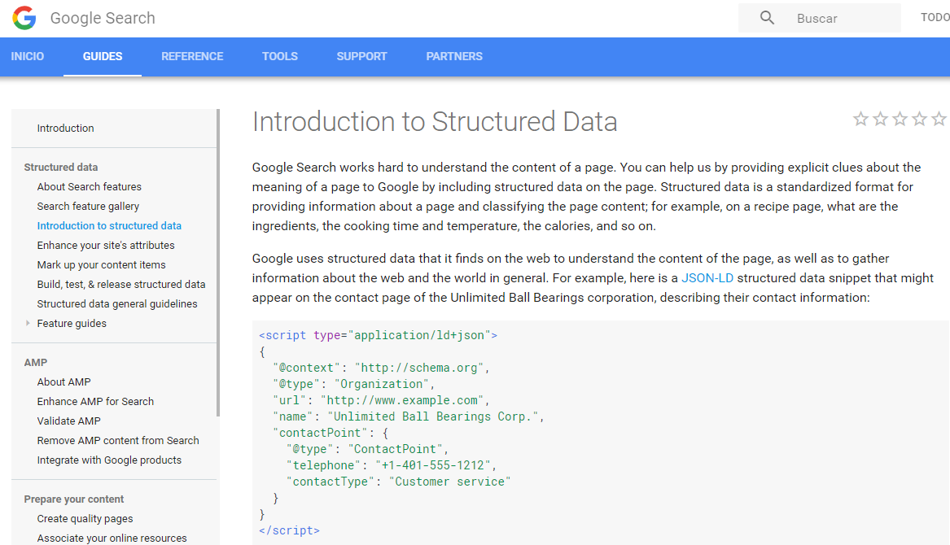Click the AMP section heading

[35, 363]
